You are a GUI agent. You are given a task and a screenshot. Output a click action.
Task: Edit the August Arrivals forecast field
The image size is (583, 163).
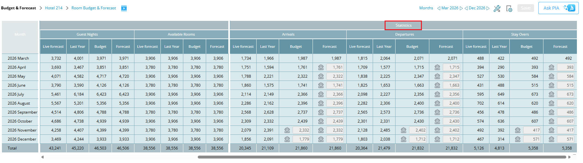pyautogui.click(x=335, y=103)
